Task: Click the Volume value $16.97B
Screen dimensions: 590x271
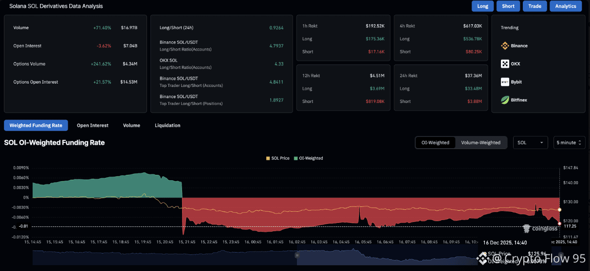Action: coord(129,28)
